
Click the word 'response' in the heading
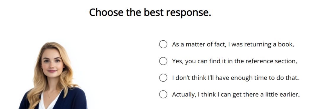(x=188, y=13)
